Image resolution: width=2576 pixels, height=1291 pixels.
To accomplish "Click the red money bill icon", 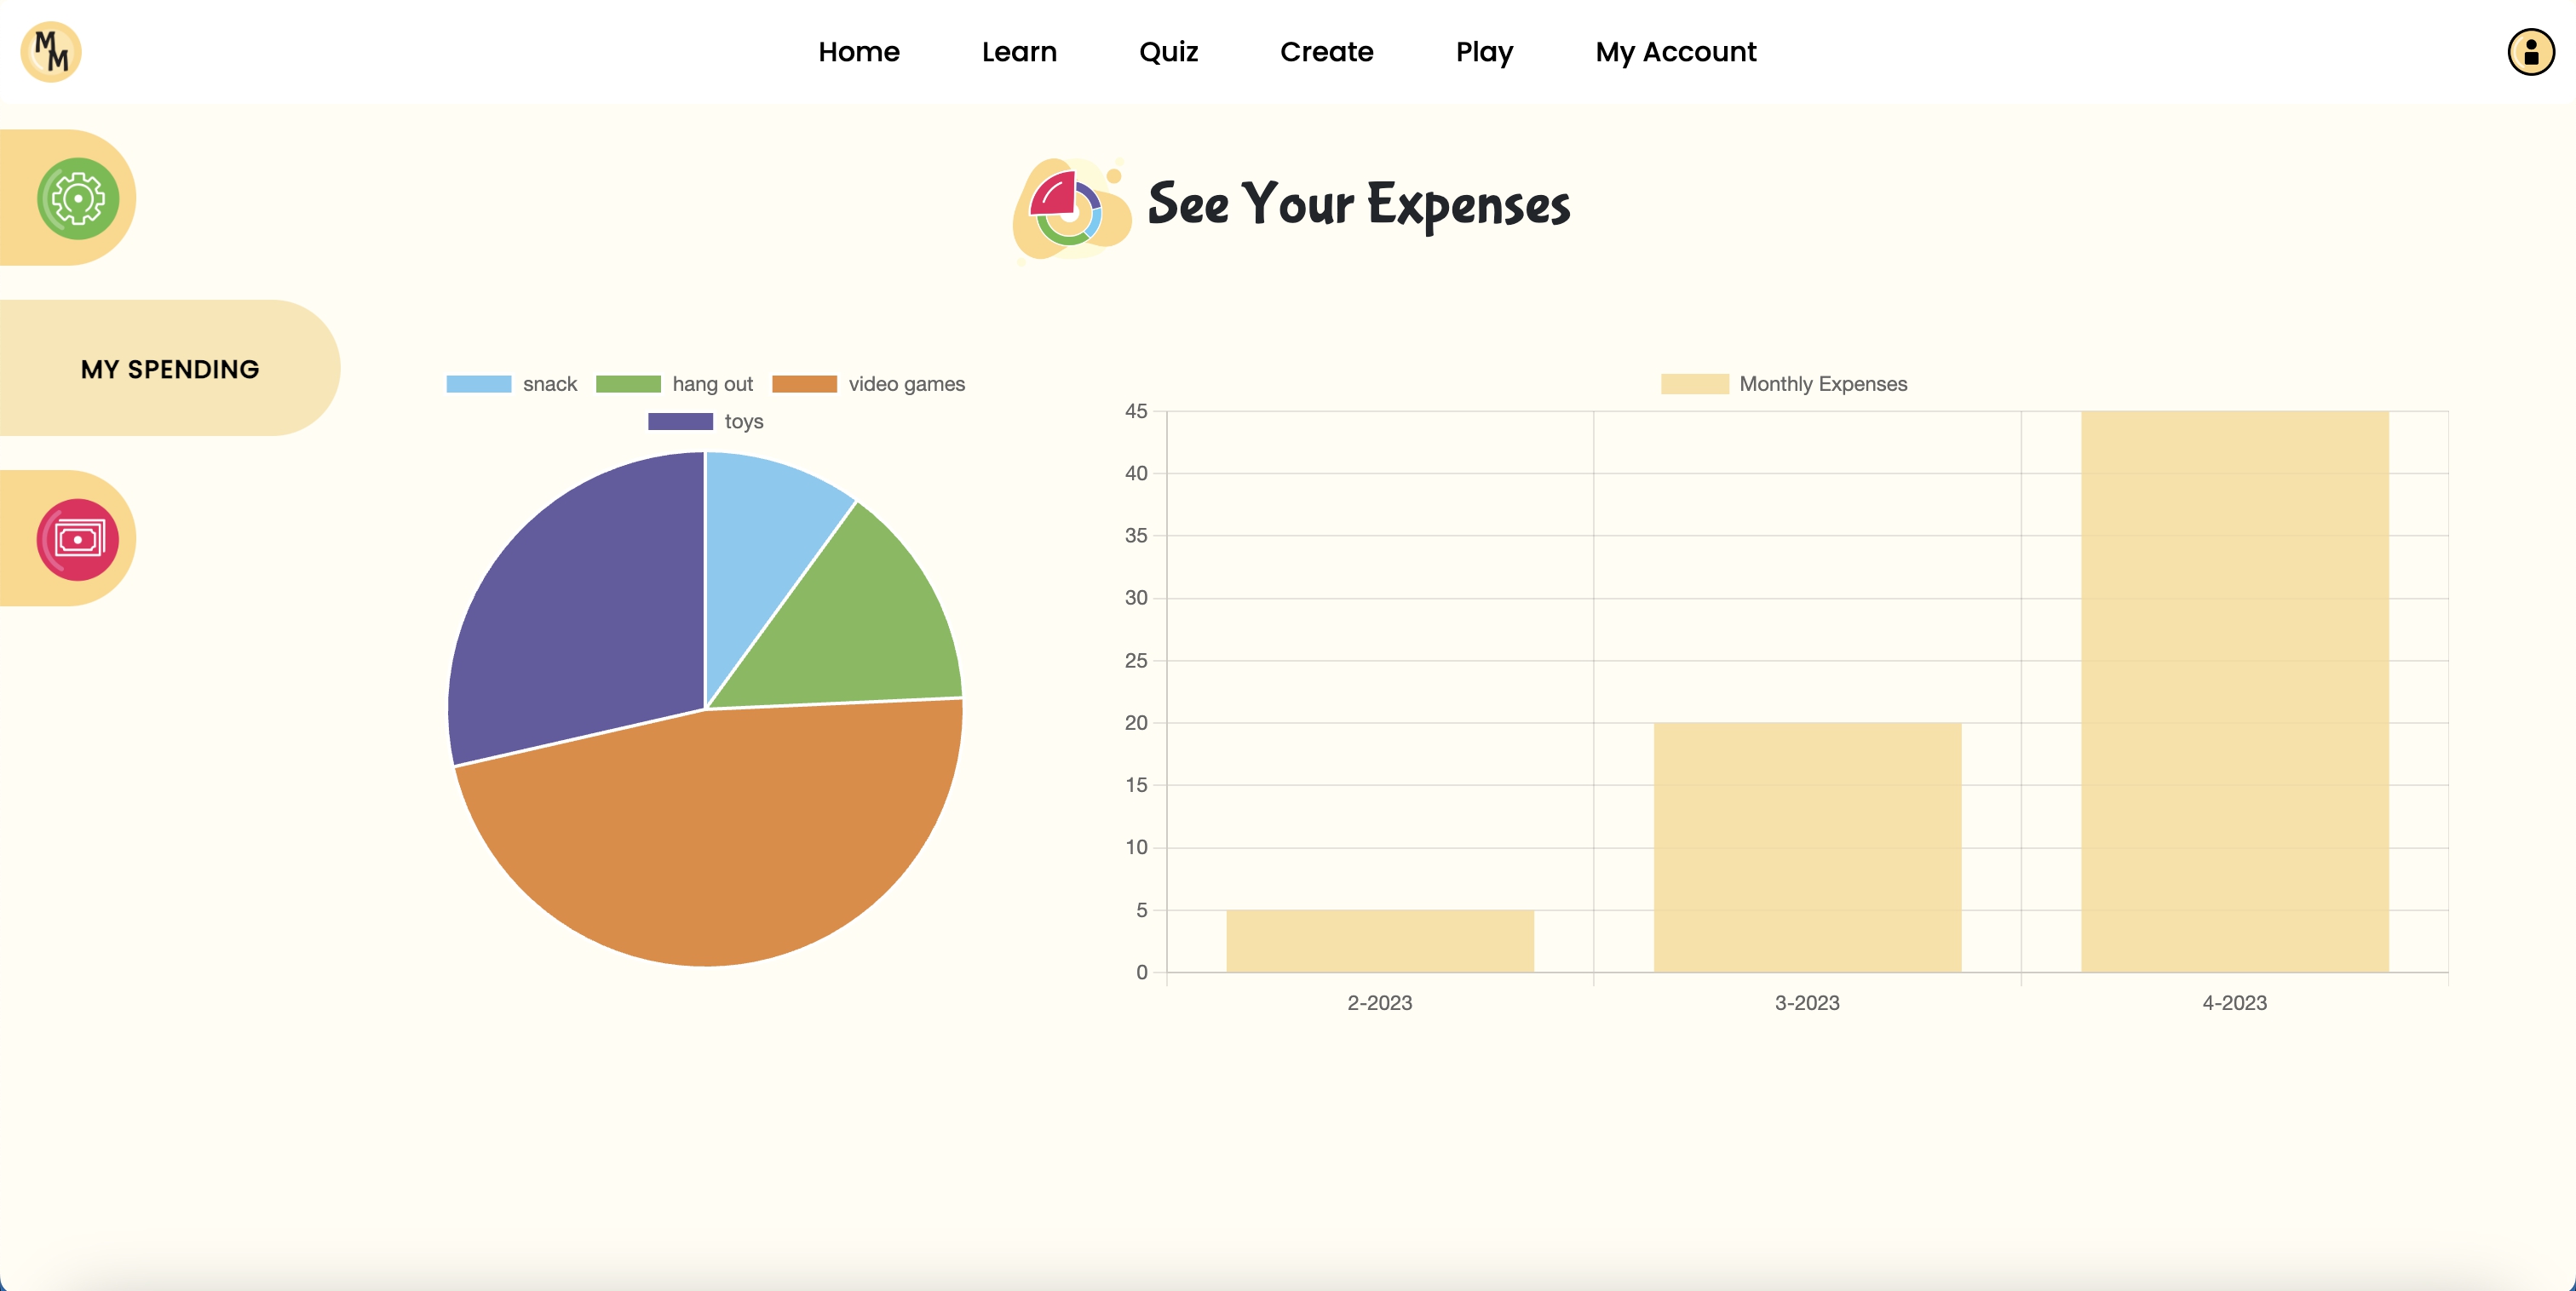I will (x=78, y=539).
